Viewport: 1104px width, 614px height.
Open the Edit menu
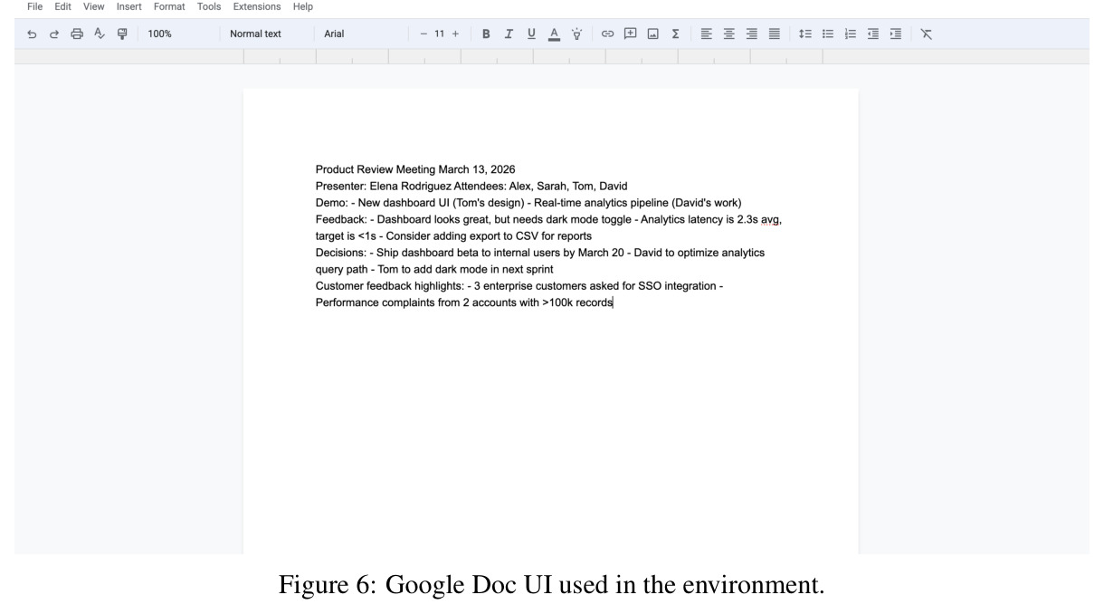point(62,6)
